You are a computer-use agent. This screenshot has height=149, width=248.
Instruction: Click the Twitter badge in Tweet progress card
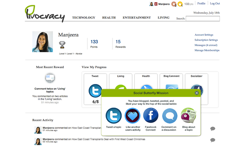[x=95, y=91]
